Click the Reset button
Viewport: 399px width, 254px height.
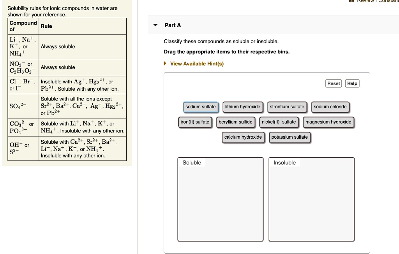point(333,83)
